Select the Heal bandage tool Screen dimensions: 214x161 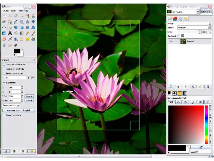(x=27, y=39)
